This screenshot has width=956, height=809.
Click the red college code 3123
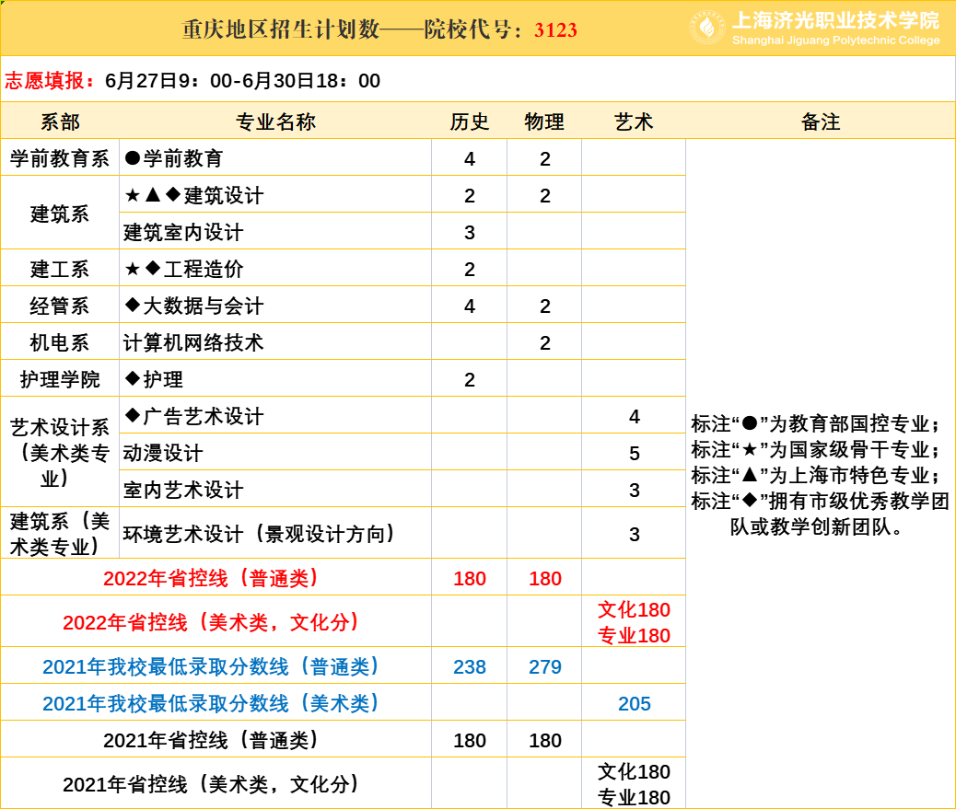pyautogui.click(x=554, y=28)
